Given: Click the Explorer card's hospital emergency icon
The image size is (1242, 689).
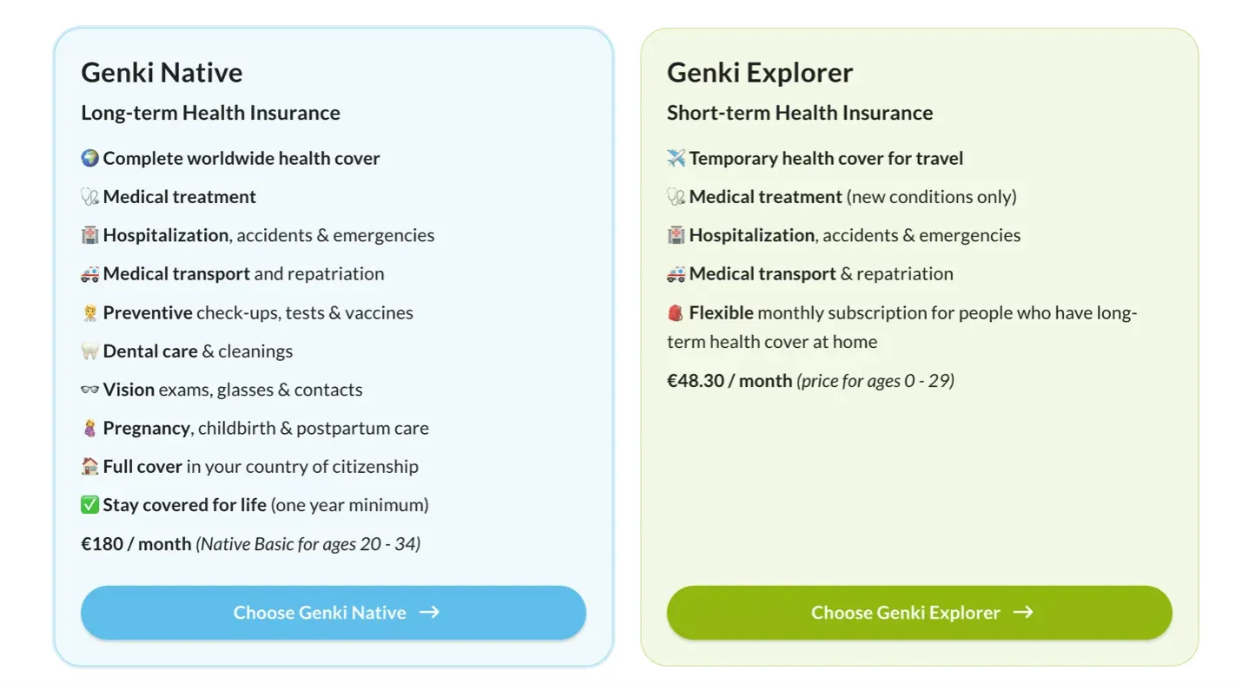Looking at the screenshot, I should click(x=676, y=234).
